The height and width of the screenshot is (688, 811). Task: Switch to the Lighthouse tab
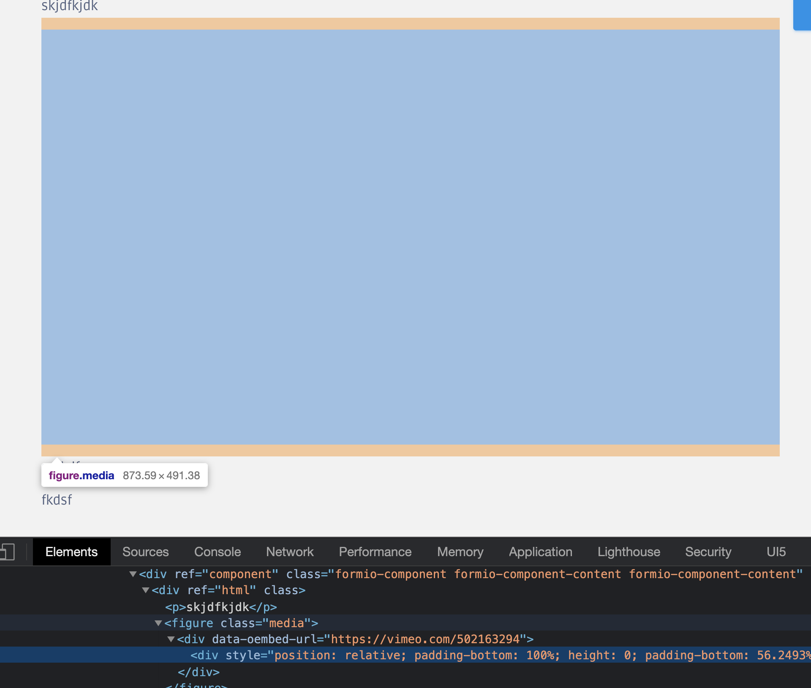click(629, 551)
